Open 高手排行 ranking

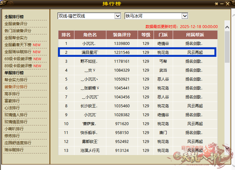(12, 94)
